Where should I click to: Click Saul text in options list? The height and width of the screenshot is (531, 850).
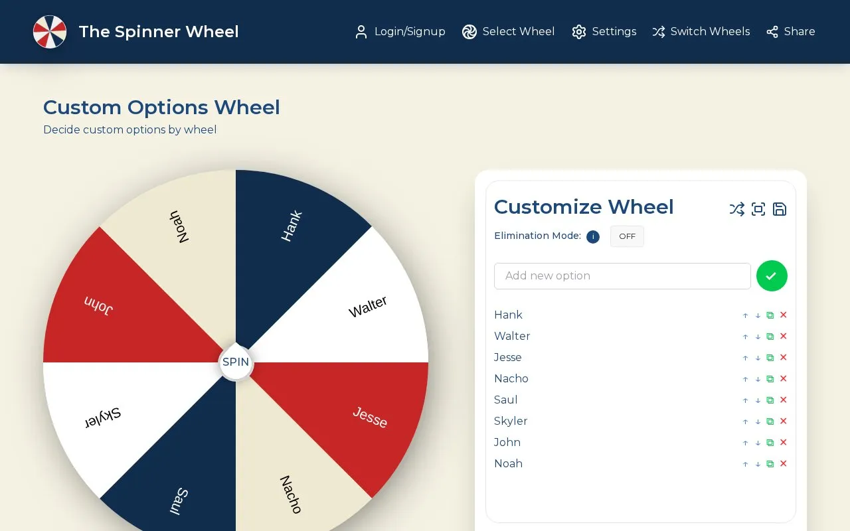506,400
